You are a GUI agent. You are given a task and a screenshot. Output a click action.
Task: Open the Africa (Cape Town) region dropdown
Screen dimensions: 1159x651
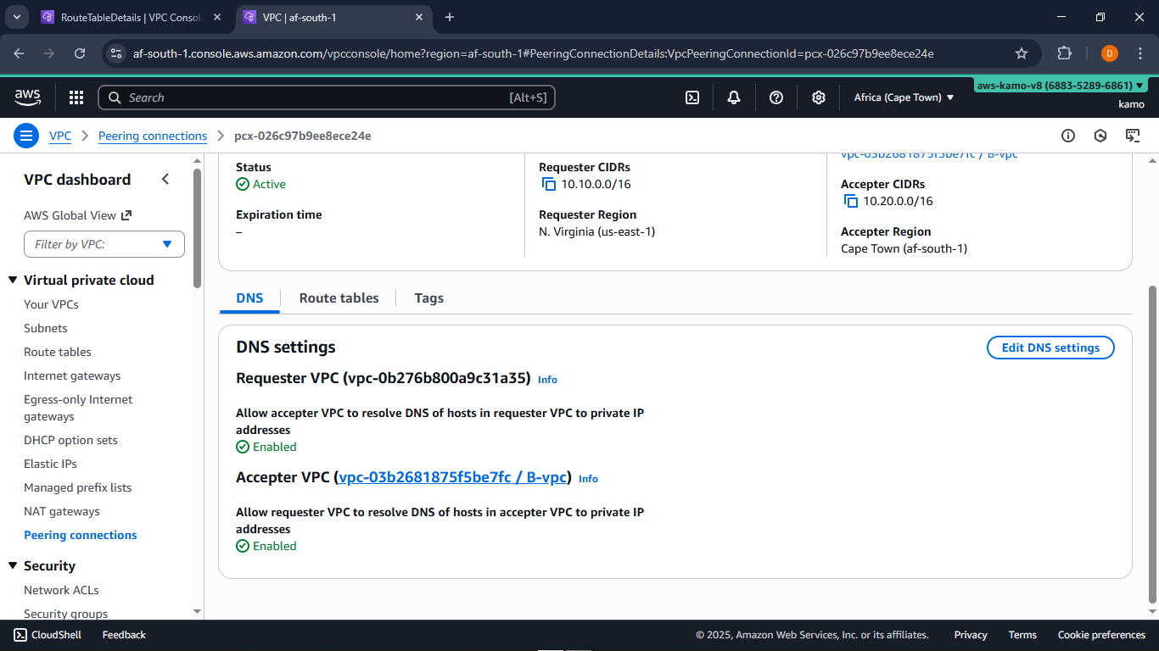(904, 97)
